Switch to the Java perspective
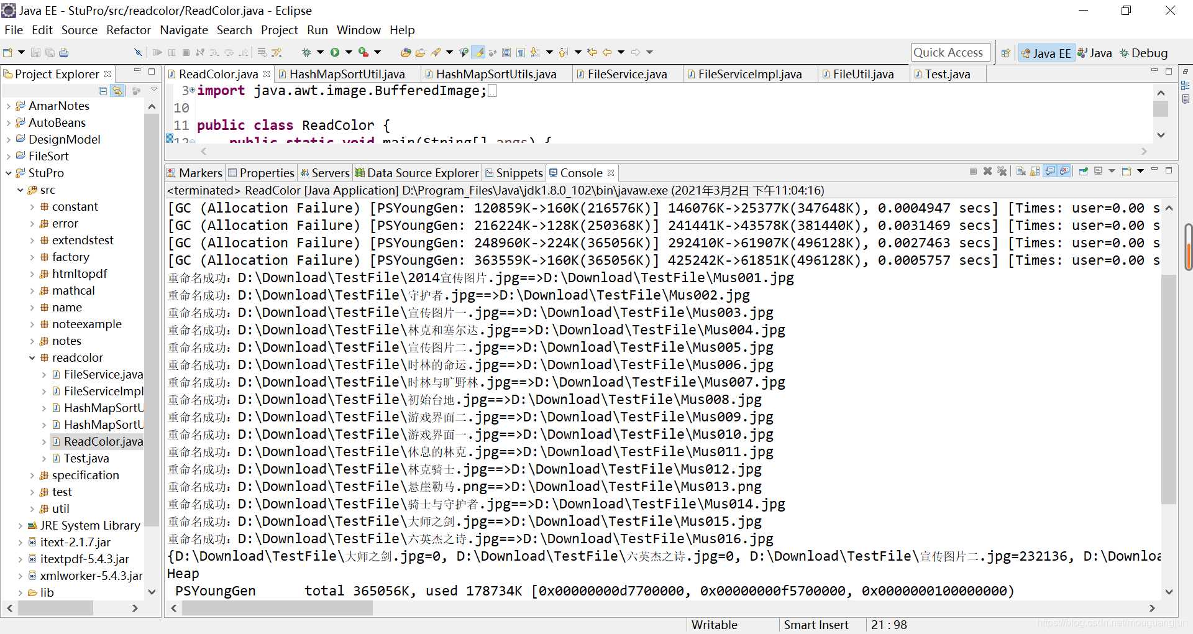 [1095, 53]
